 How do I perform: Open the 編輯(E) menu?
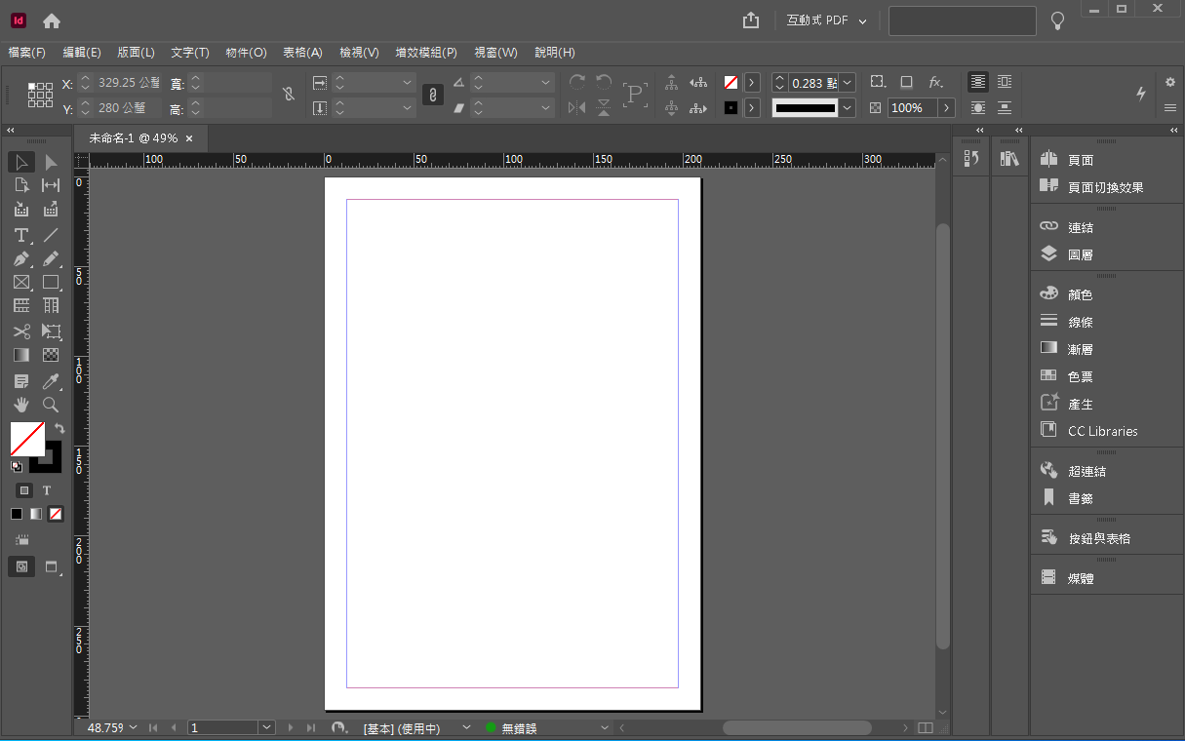click(x=82, y=53)
